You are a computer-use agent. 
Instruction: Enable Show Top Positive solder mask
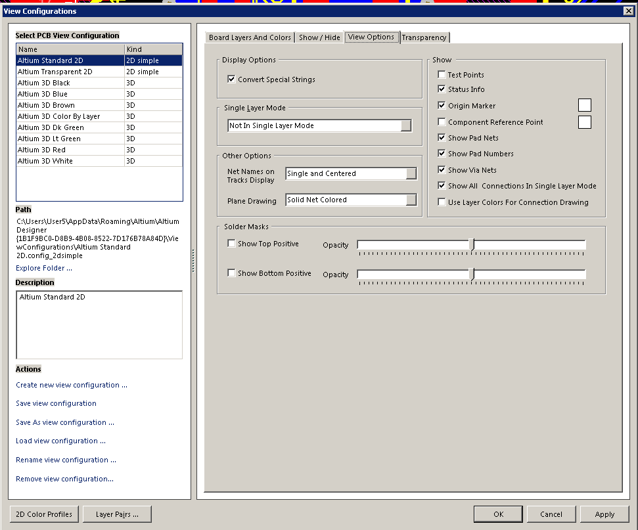231,243
